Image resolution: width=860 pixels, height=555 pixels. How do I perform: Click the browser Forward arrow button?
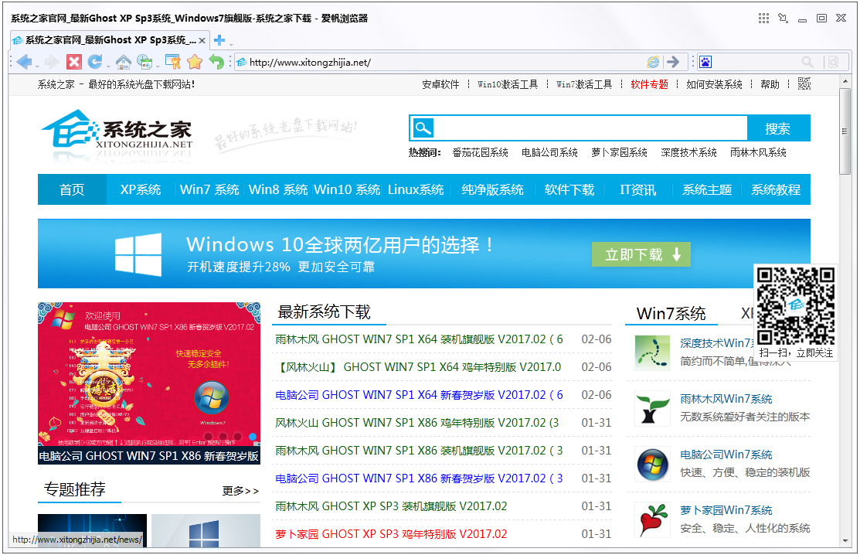[x=52, y=62]
